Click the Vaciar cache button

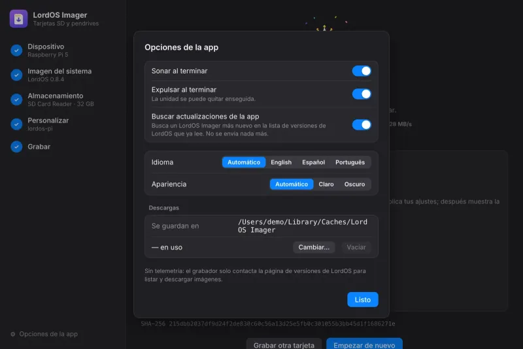click(x=356, y=248)
